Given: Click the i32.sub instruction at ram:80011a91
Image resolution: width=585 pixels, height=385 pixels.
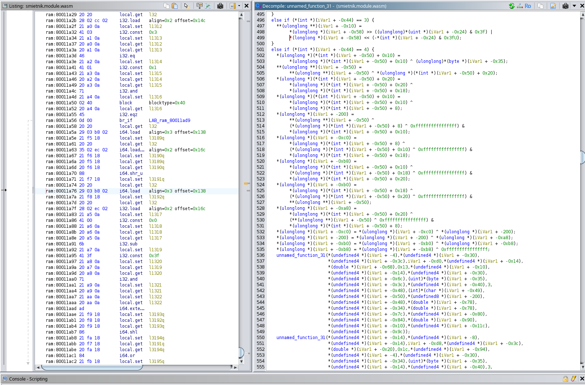Looking at the screenshot, I should 128,244.
